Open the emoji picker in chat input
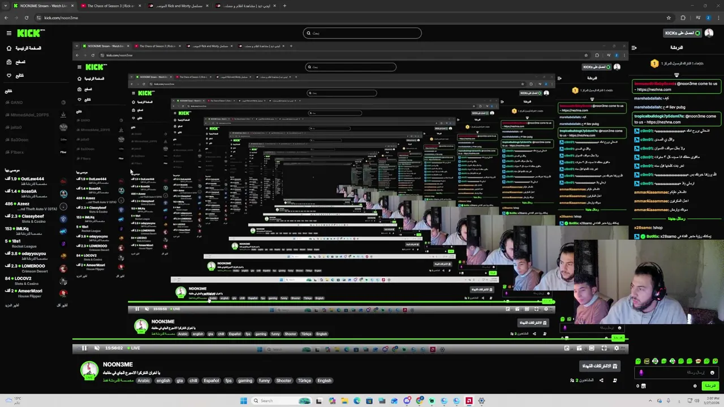Screen dimensions: 724x407 [712, 373]
